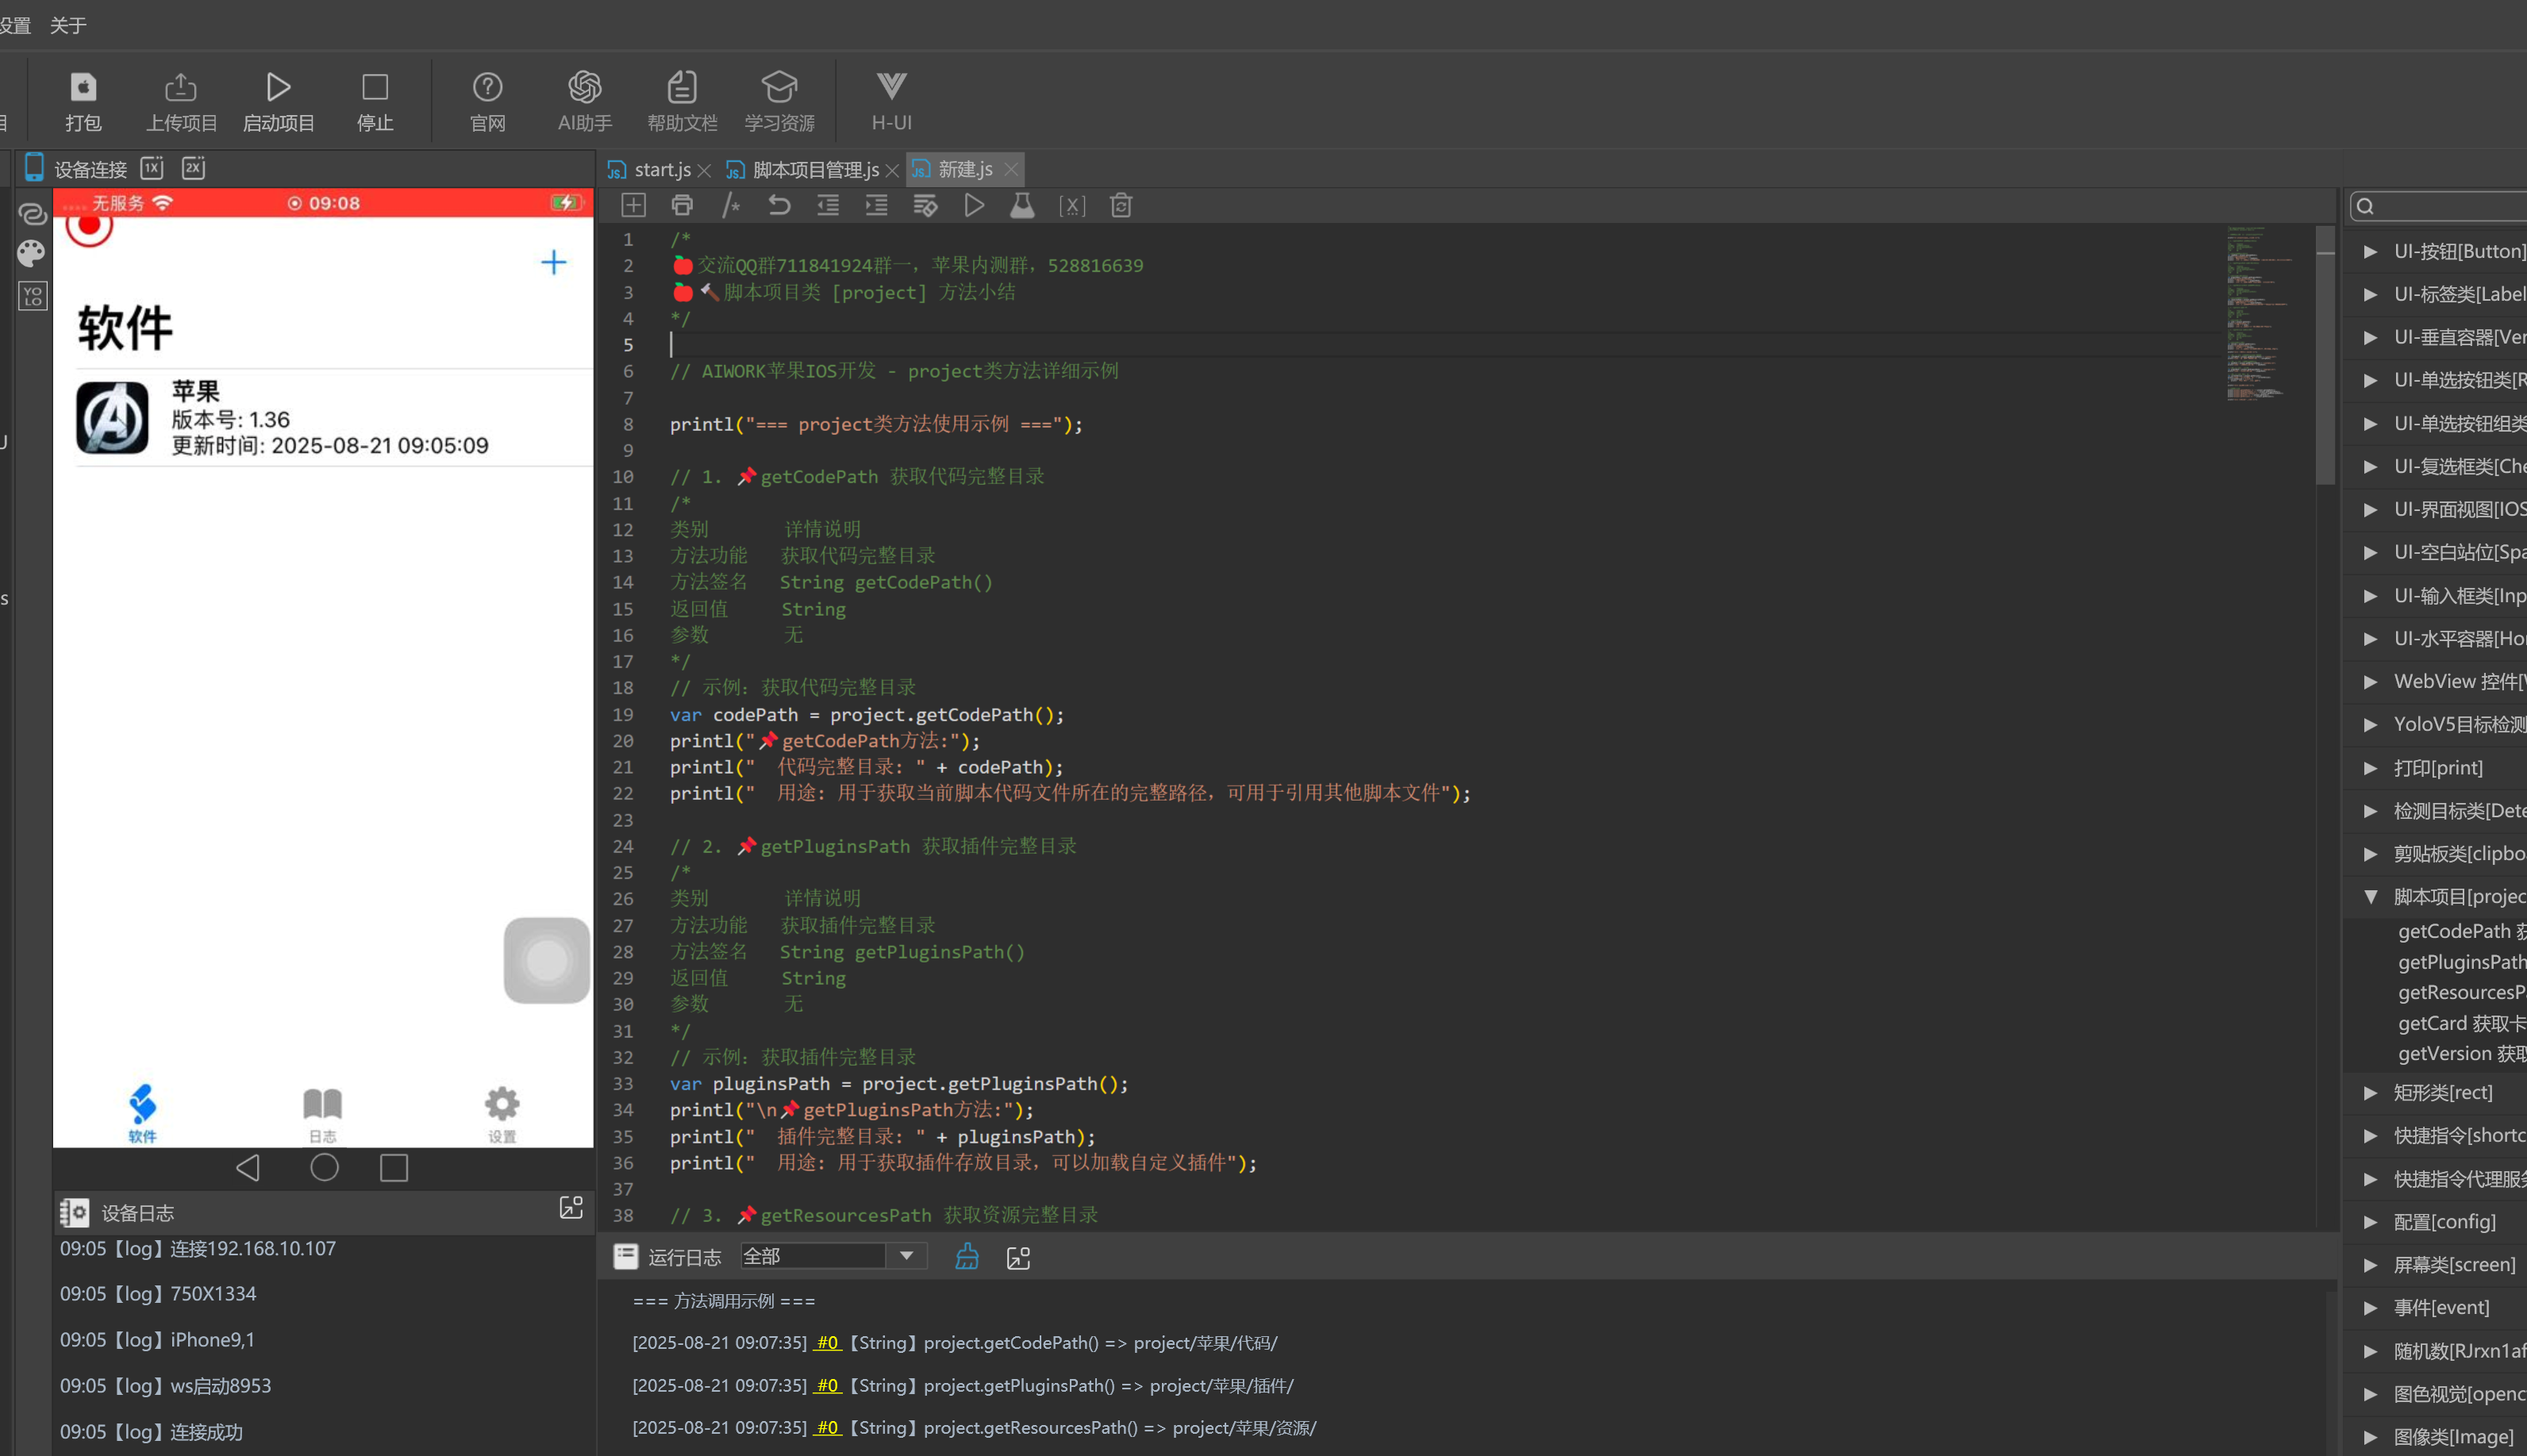Open the AI助手 assistant
Screen dimensions: 2527x1456
point(584,101)
